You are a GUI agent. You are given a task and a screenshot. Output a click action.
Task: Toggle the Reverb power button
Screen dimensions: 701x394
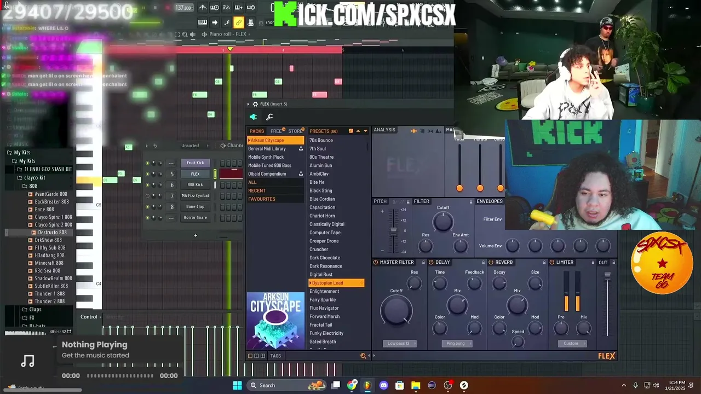tap(491, 263)
